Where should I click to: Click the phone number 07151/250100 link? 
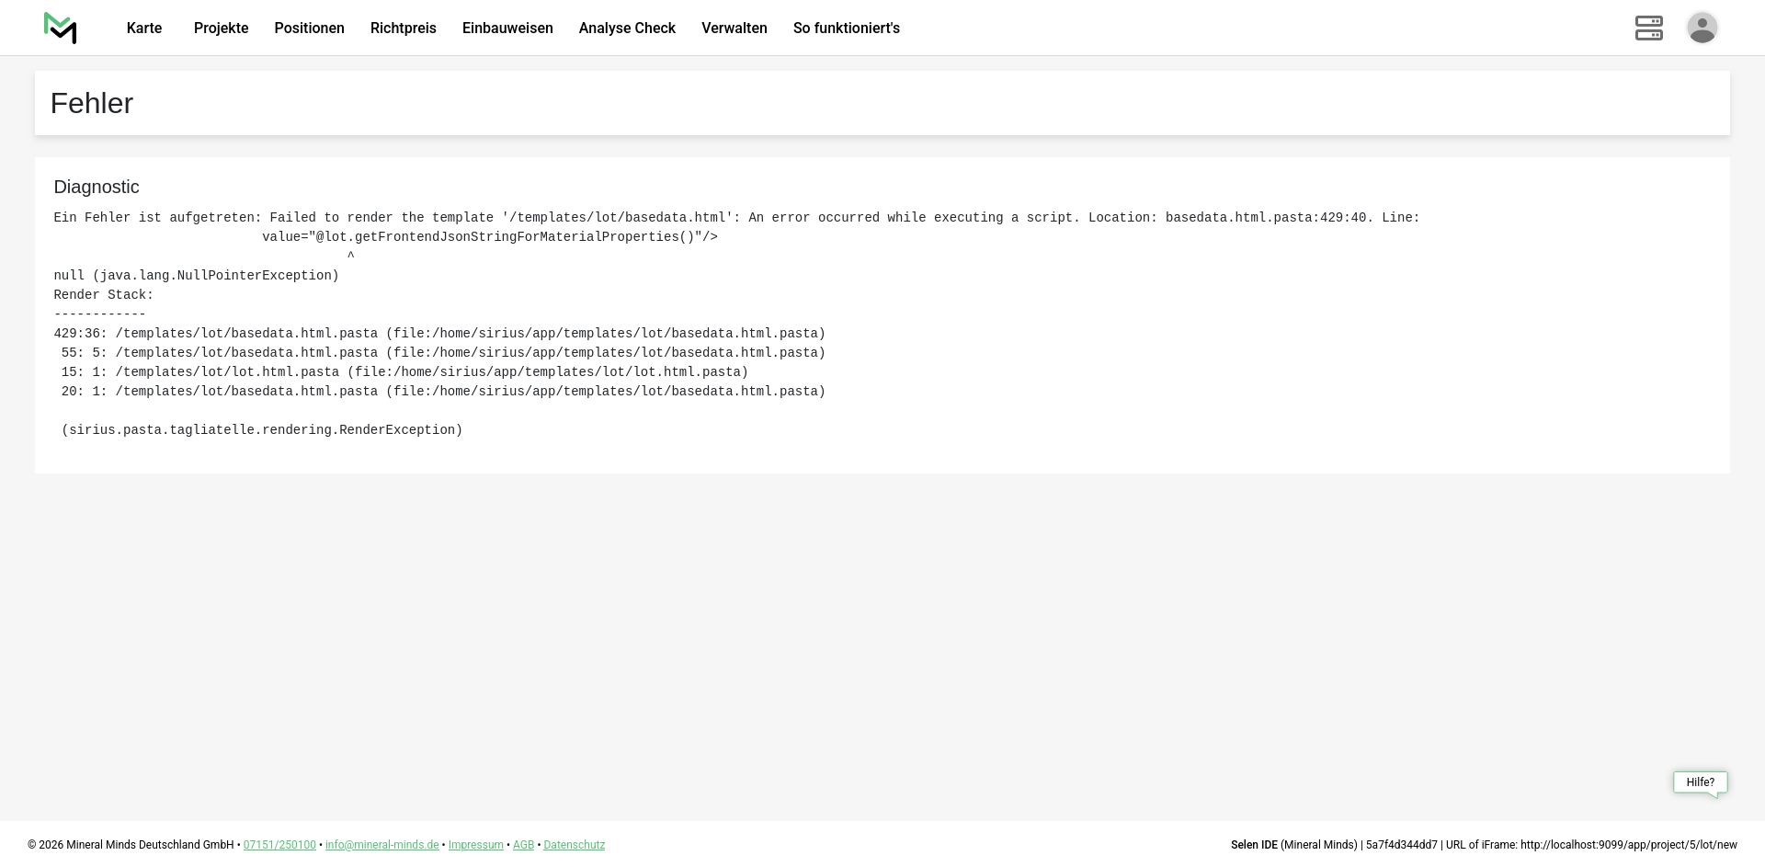[x=279, y=845]
